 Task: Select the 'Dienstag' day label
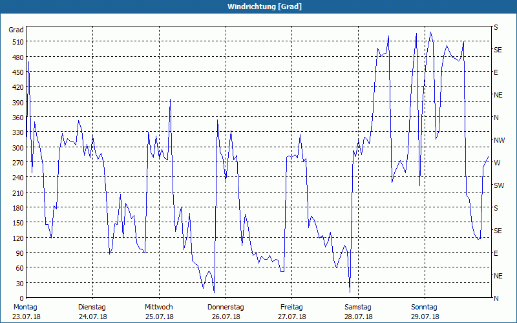[92, 307]
